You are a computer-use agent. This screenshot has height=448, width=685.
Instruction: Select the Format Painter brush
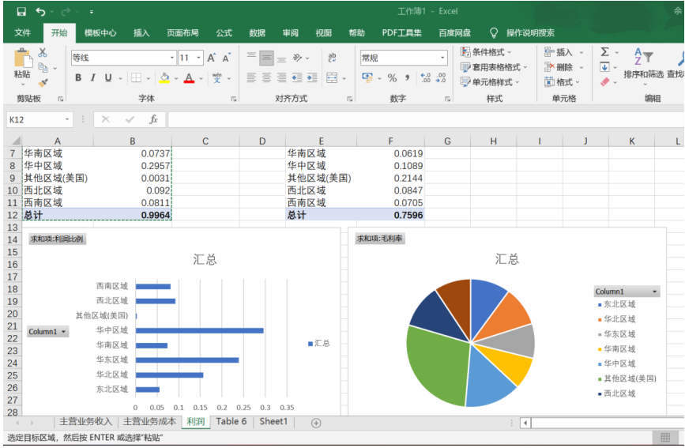43,82
